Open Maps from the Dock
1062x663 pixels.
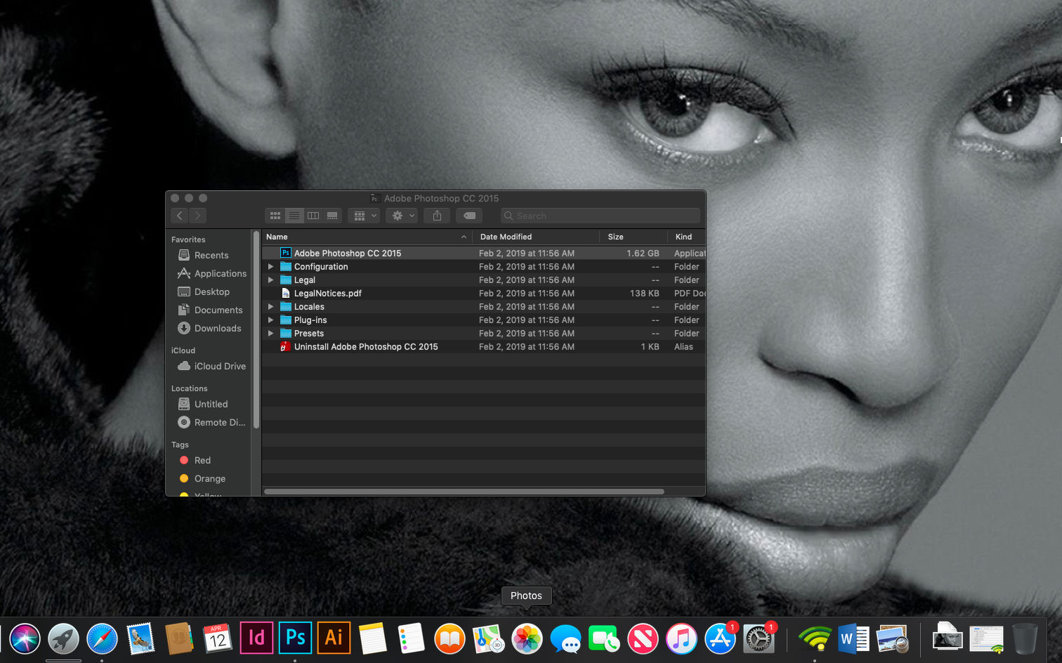[488, 639]
